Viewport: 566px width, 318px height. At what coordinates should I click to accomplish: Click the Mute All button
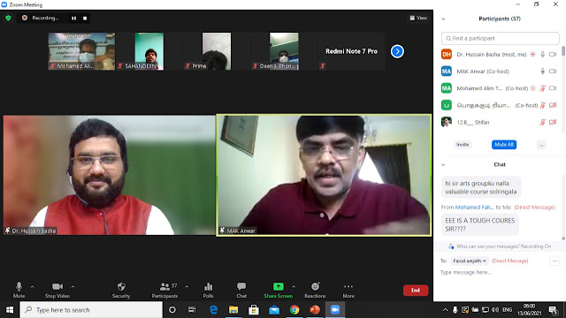pyautogui.click(x=504, y=145)
